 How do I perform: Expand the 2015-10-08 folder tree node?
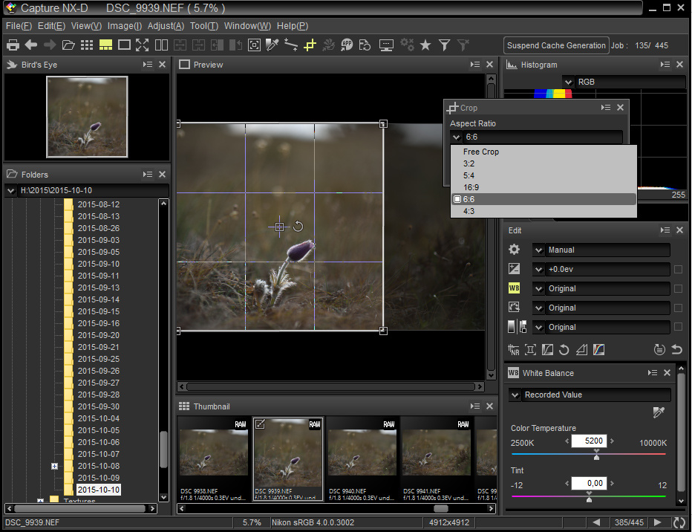(x=54, y=466)
